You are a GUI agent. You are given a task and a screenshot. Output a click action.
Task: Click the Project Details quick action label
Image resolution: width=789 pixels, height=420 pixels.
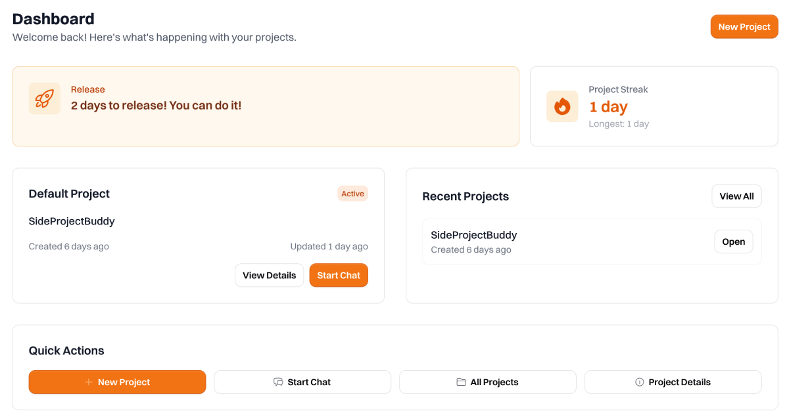coord(679,382)
